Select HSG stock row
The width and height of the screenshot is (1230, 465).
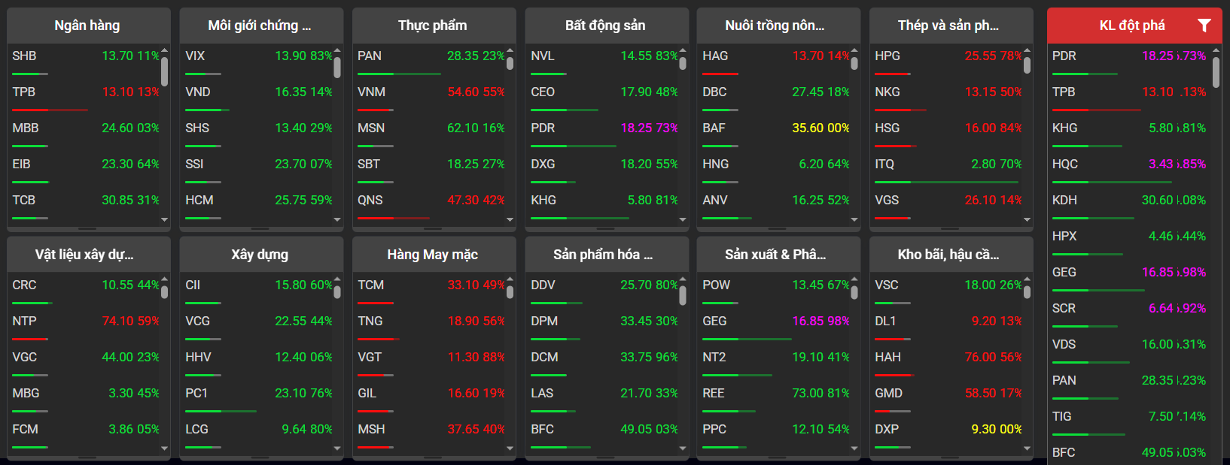pos(947,132)
